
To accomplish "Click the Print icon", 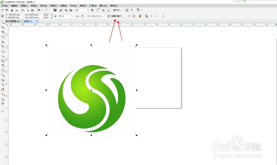I will click(17, 10).
